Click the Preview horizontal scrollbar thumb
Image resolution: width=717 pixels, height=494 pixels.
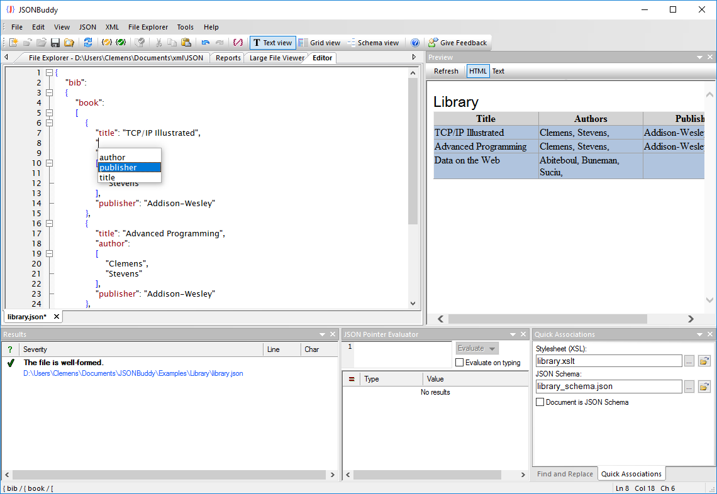point(548,319)
